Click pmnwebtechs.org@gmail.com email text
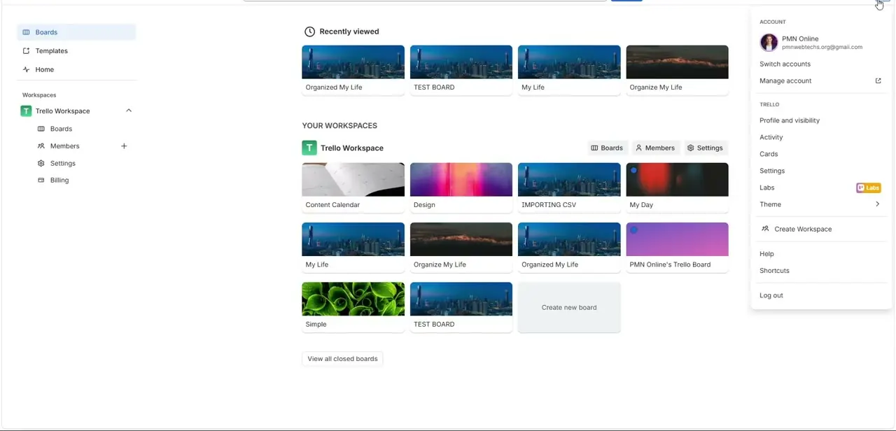The width and height of the screenshot is (896, 431). [822, 48]
